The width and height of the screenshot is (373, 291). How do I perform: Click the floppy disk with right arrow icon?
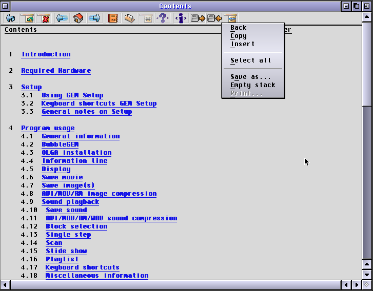(x=197, y=18)
